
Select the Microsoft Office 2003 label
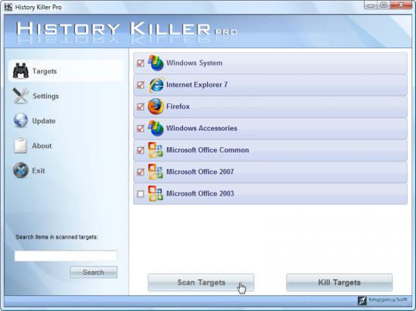click(200, 193)
